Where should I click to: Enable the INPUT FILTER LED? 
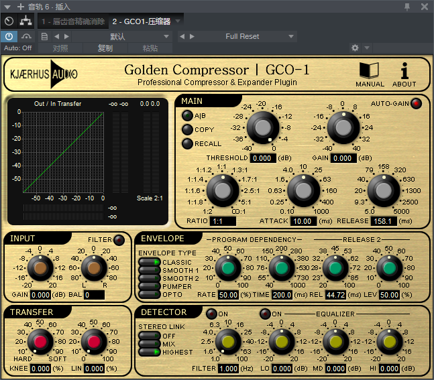tap(119, 239)
